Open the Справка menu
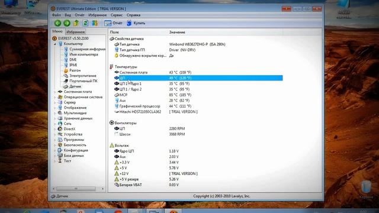The width and height of the screenshot is (379, 213). [x=133, y=15]
